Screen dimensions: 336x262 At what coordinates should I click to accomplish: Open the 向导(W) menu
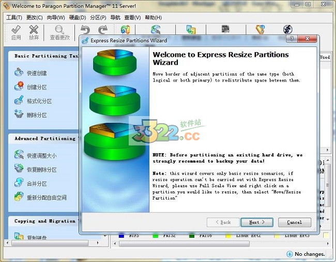click(x=56, y=18)
